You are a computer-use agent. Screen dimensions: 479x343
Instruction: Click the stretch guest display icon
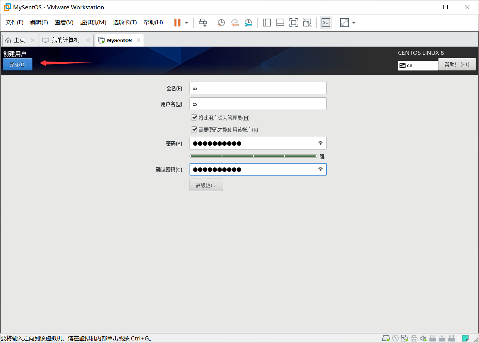[x=344, y=23]
